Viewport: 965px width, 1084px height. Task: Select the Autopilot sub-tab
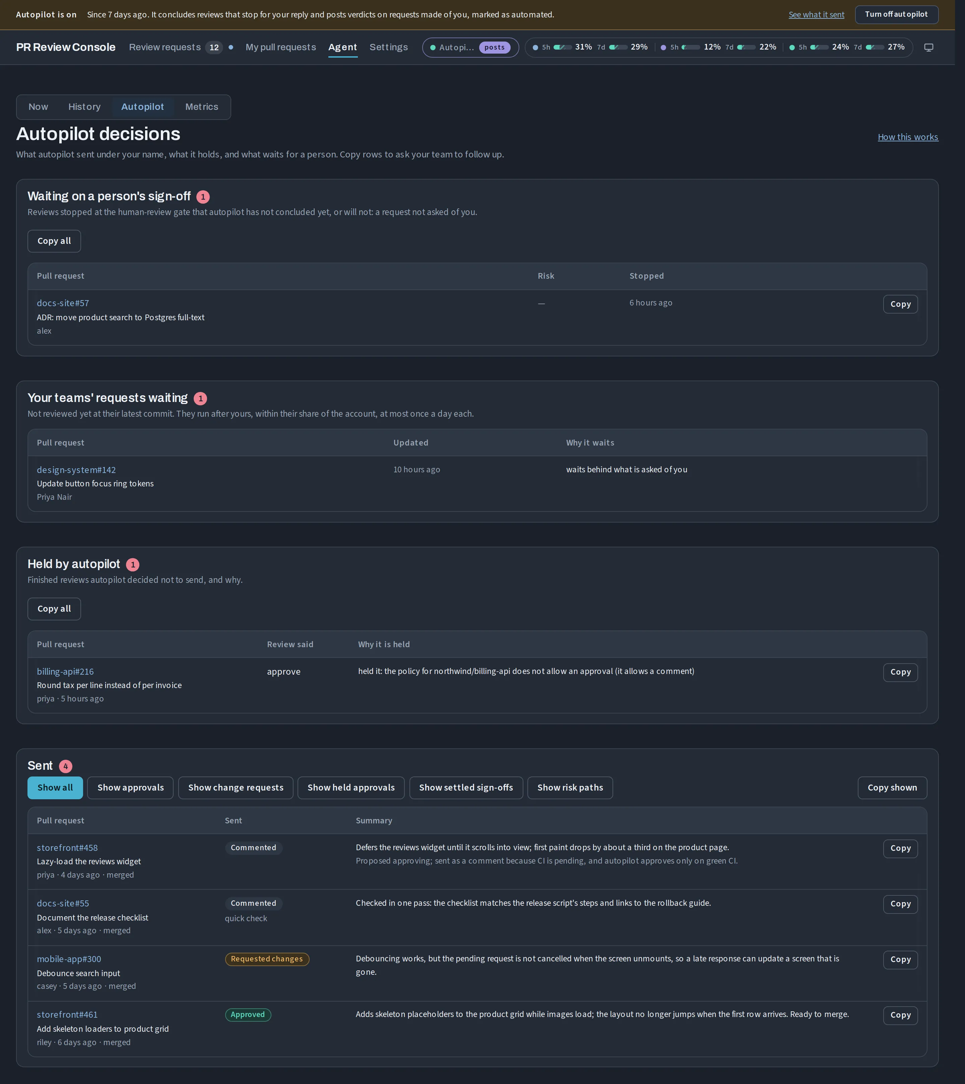click(x=142, y=107)
